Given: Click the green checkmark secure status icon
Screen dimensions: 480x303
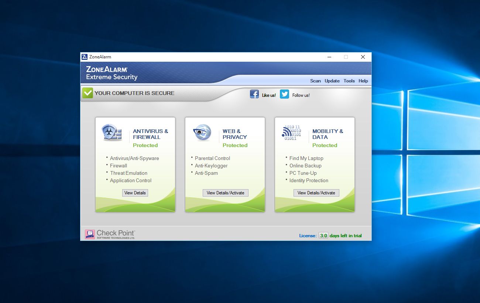Looking at the screenshot, I should pyautogui.click(x=88, y=93).
